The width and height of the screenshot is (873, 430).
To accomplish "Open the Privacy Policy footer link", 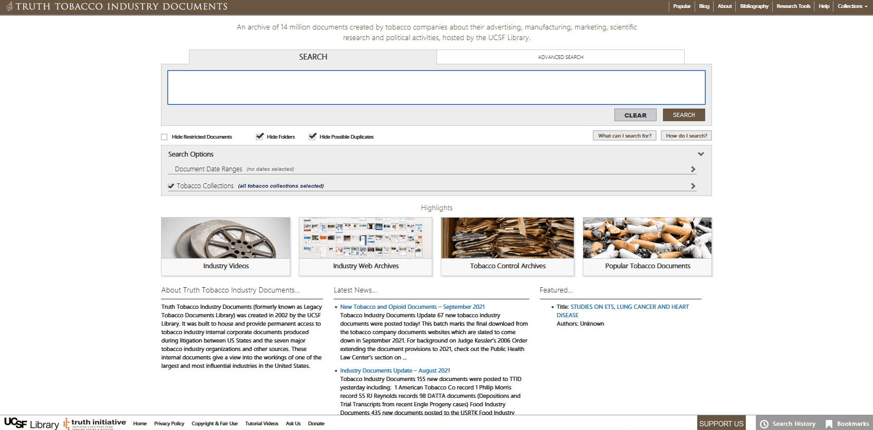I will click(169, 424).
